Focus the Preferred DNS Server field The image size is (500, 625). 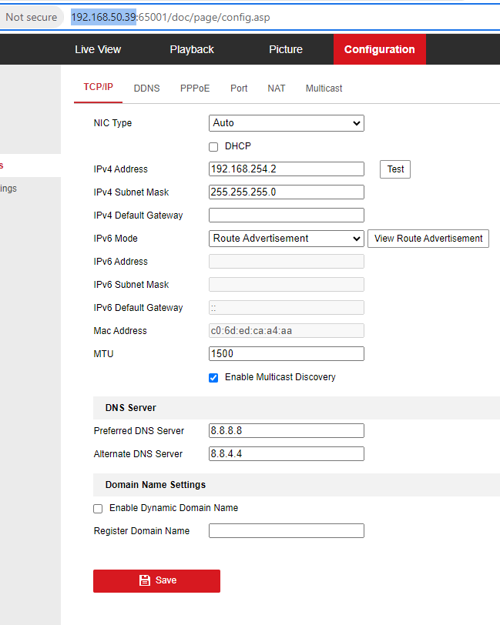click(286, 431)
